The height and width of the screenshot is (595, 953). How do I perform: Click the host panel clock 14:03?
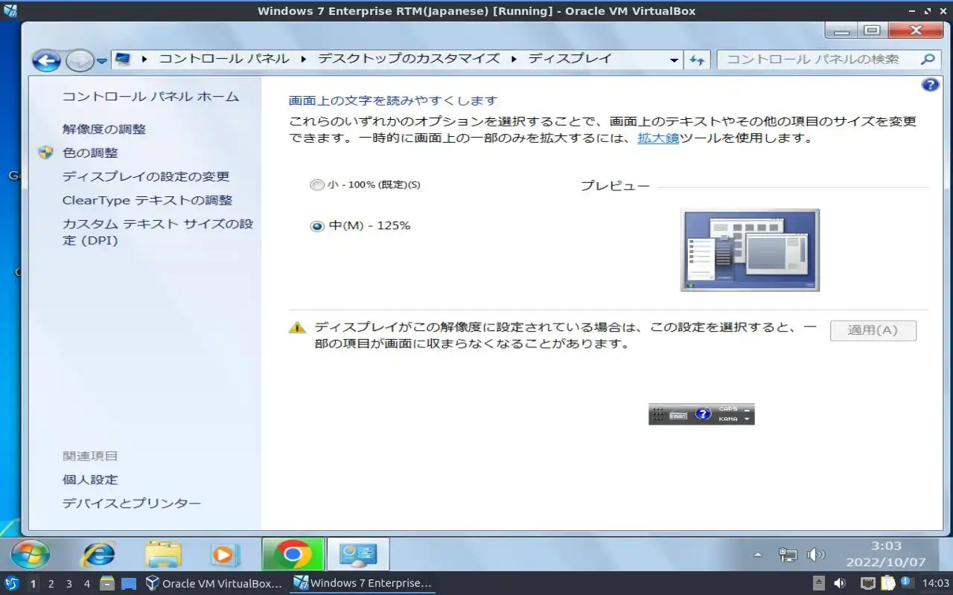[x=935, y=584]
